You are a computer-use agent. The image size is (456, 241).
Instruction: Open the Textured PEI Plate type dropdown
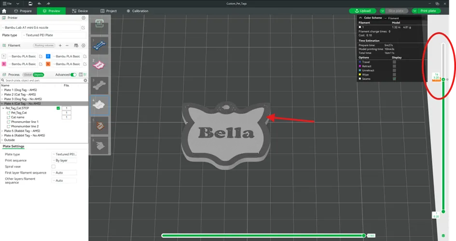tap(54, 35)
